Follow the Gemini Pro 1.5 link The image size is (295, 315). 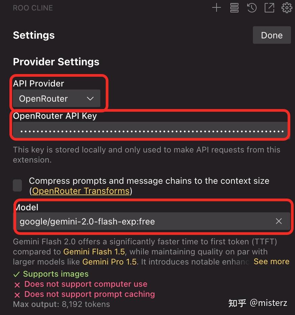109,261
